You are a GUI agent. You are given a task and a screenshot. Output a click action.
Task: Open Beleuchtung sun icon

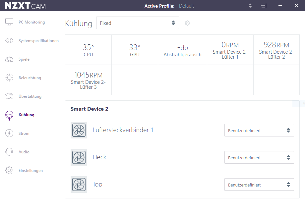9,78
